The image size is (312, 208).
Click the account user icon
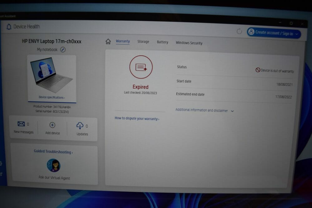click(251, 32)
